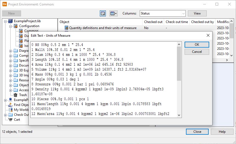236x144 pixels.
Task: Expand the Check Out tree node
Action: click(x=5, y=115)
